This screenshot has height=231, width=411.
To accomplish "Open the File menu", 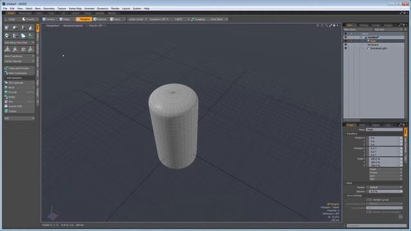I will (x=5, y=8).
